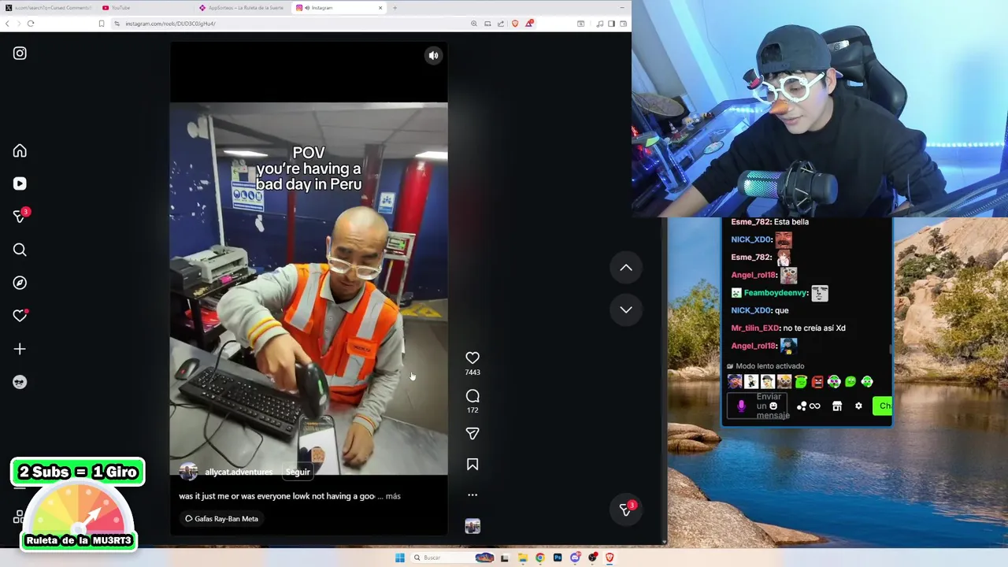Image resolution: width=1008 pixels, height=567 pixels.
Task: Click the purple microphone in chat input
Action: pos(741,406)
